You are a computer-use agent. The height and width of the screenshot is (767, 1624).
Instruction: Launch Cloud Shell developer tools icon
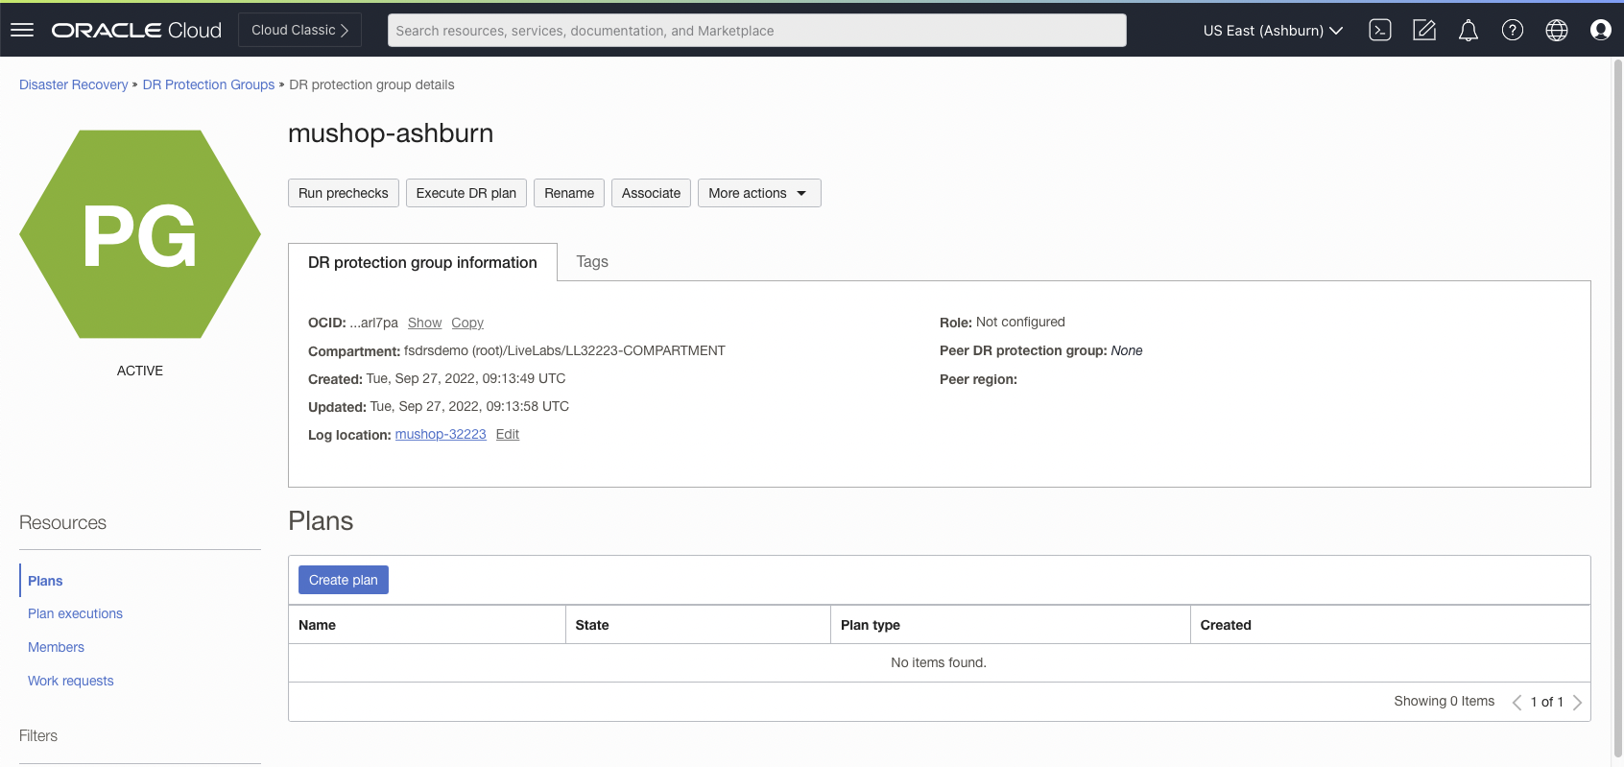1380,30
